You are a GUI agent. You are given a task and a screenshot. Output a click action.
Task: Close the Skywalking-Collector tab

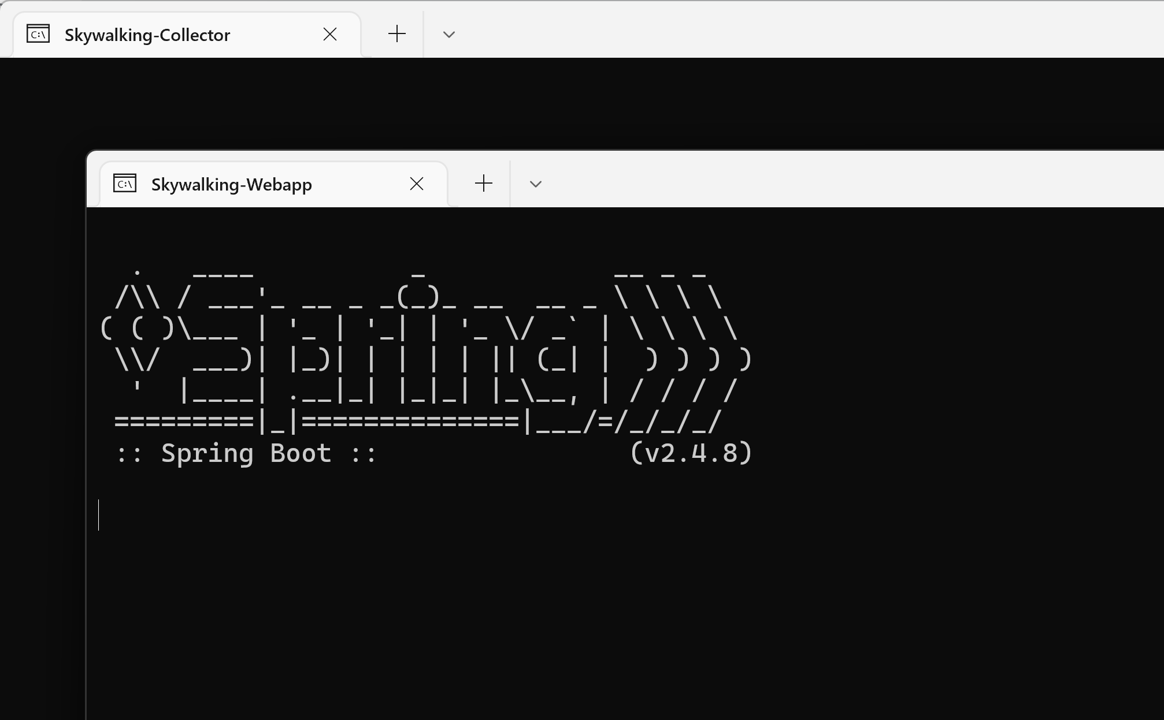[330, 35]
